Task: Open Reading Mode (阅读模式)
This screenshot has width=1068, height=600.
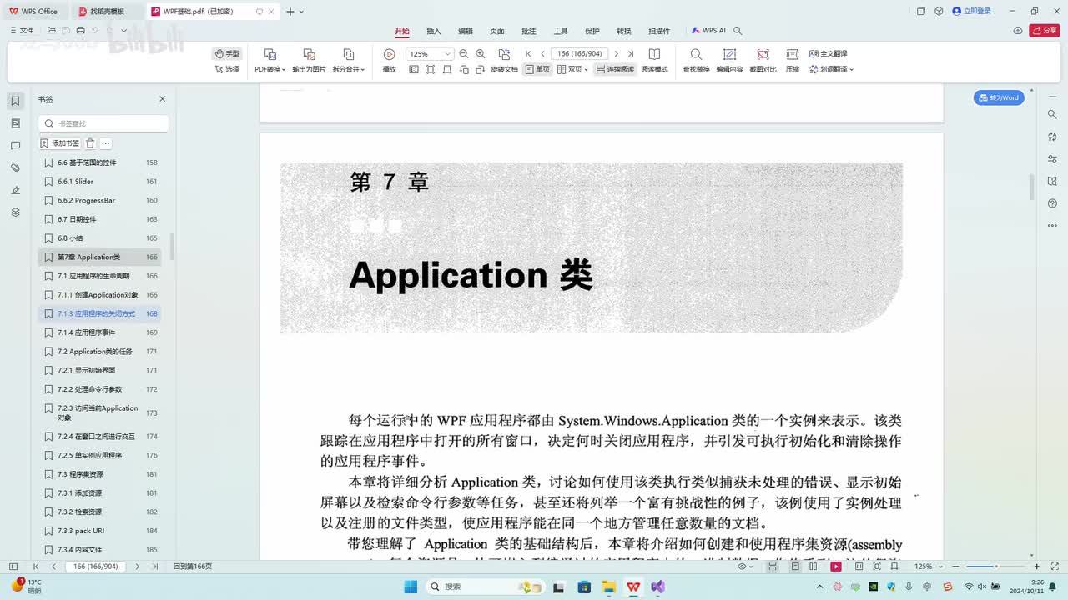Action: (x=654, y=60)
